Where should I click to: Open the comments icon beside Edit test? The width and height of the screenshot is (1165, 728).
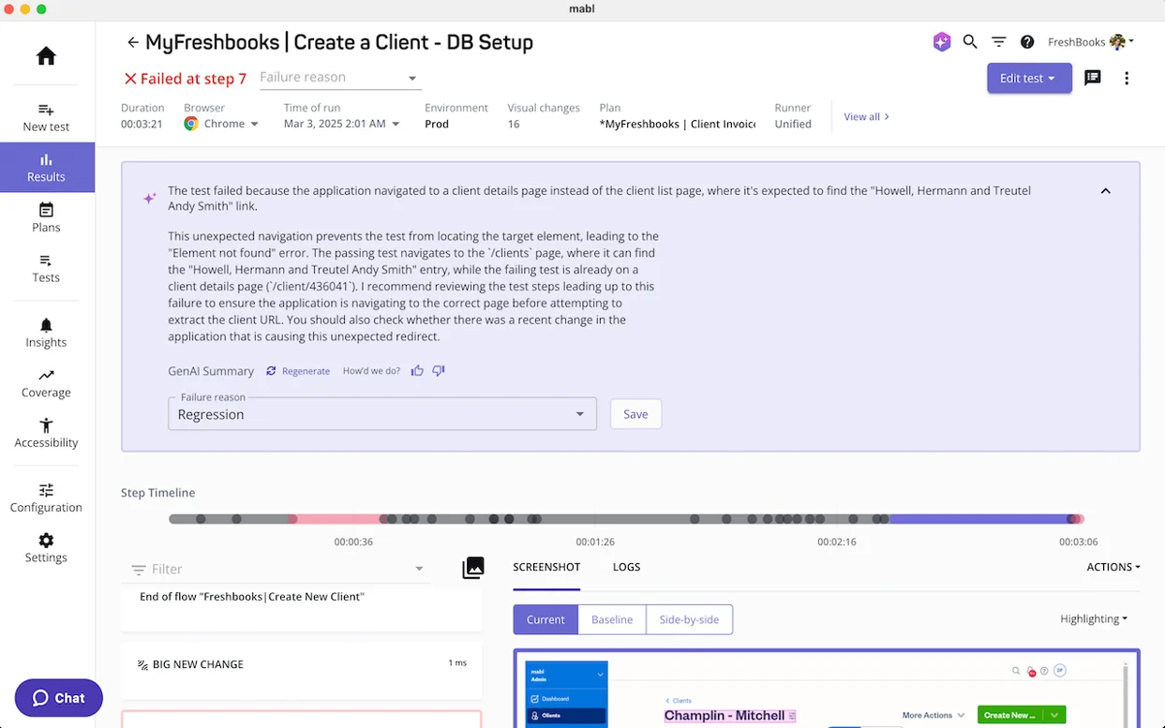1093,78
